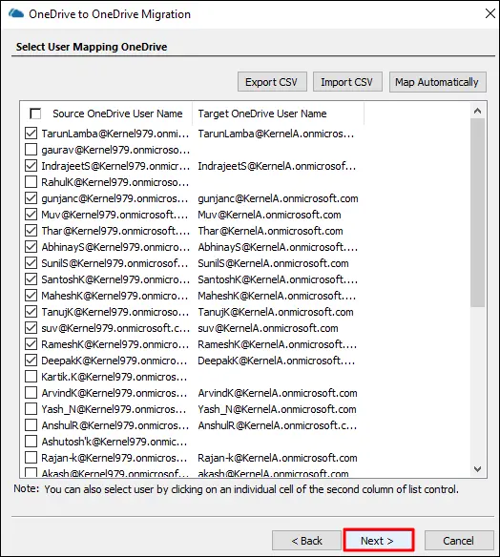Image resolution: width=500 pixels, height=557 pixels.
Task: Click the scroll down arrow of the list
Action: (x=478, y=469)
